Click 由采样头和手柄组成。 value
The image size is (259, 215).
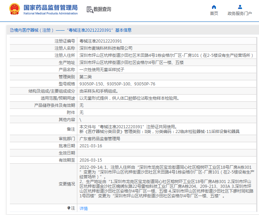(99, 91)
